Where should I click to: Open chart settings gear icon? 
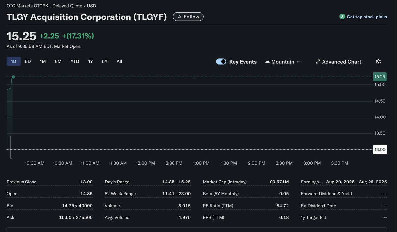(x=378, y=62)
